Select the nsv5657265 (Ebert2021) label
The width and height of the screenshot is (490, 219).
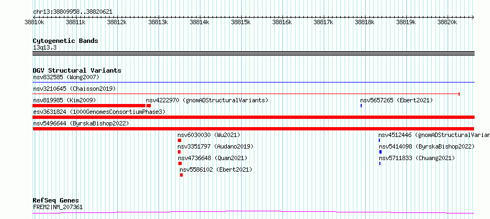(x=396, y=100)
